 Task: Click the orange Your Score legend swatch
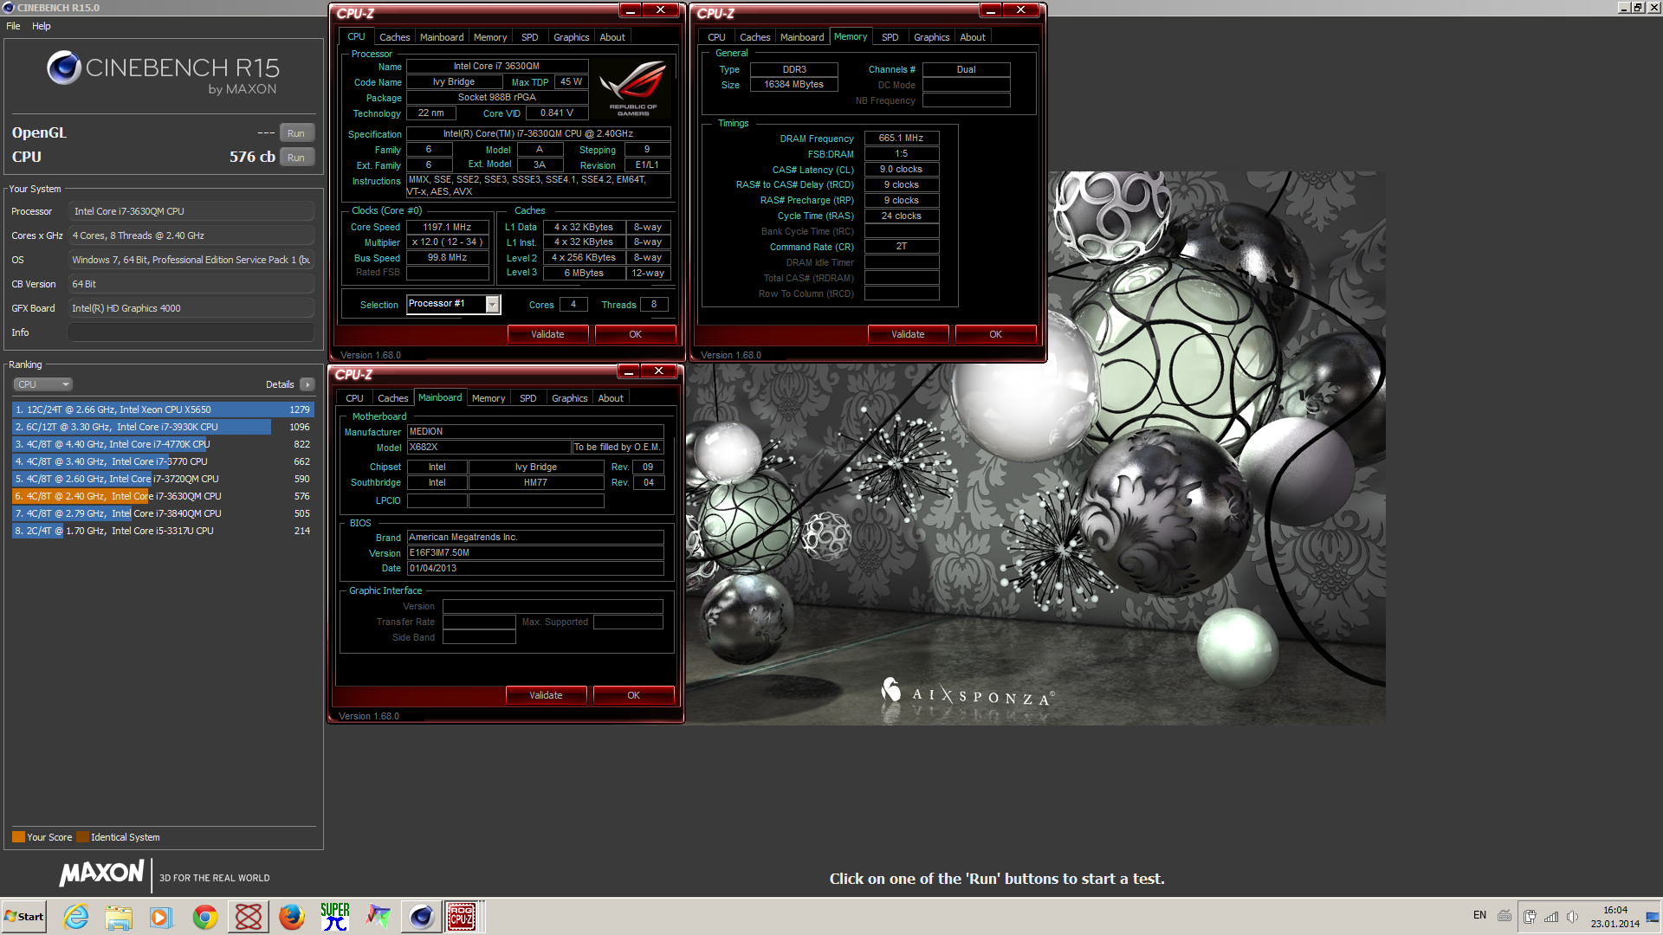pos(18,837)
